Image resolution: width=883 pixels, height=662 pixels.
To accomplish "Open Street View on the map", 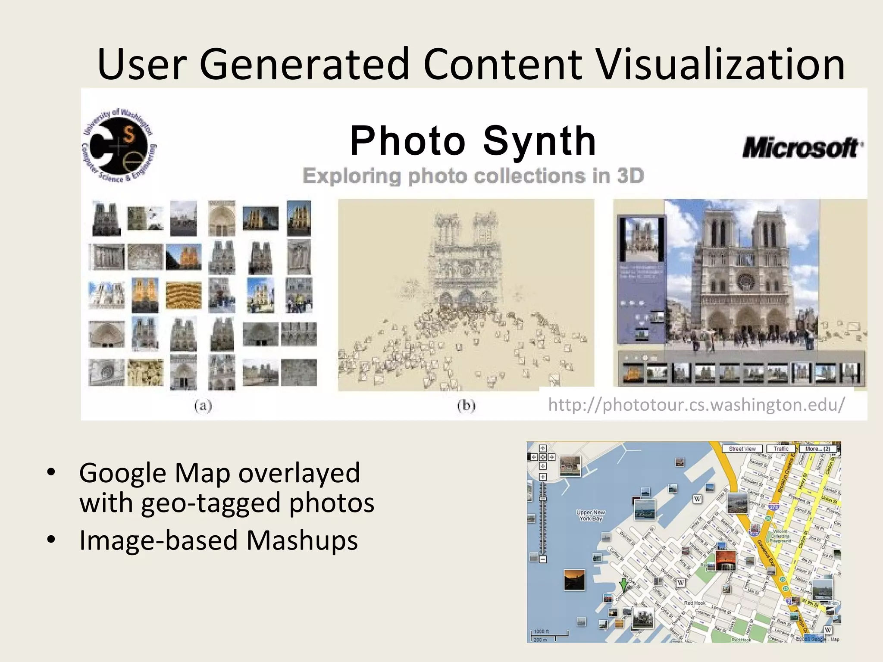I will (x=742, y=449).
